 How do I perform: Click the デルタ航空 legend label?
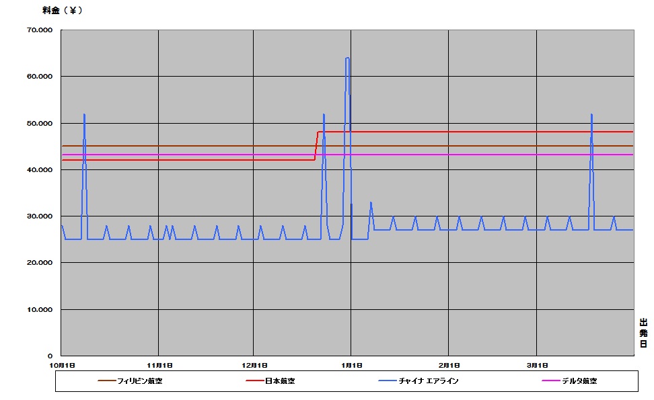click(579, 381)
